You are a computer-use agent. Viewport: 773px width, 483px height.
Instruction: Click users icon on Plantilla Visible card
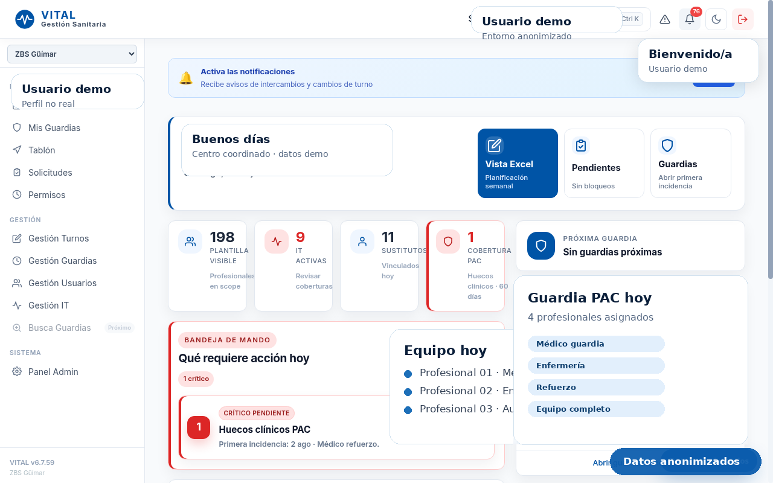coord(190,241)
